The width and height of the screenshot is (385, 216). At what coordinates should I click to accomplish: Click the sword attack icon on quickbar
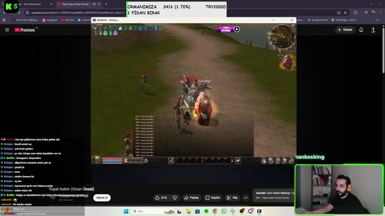[171, 161]
